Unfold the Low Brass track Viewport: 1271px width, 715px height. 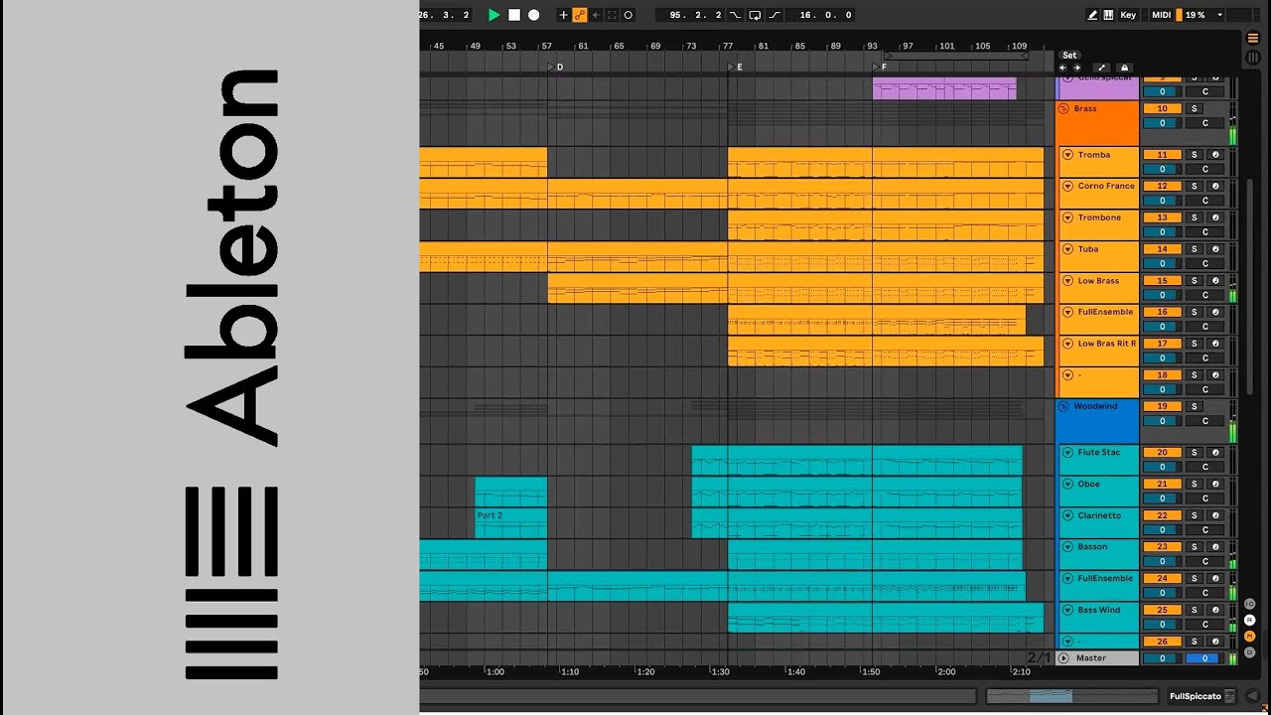(x=1067, y=281)
